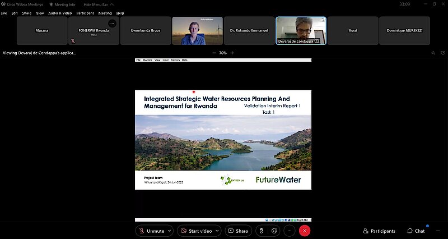The image size is (448, 239).
Task: Open the Audio & Video menu
Action: coord(60,13)
